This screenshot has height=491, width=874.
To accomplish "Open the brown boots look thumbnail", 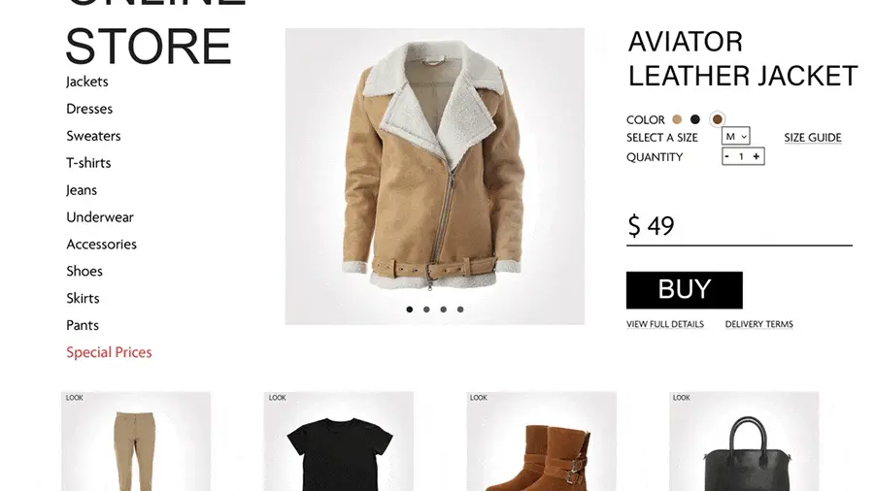I will point(542,442).
